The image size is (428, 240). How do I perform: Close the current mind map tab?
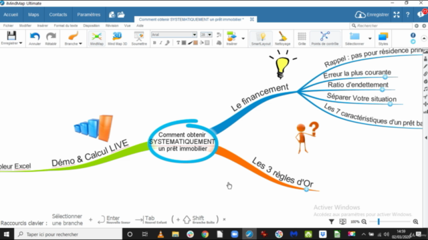coord(252,19)
